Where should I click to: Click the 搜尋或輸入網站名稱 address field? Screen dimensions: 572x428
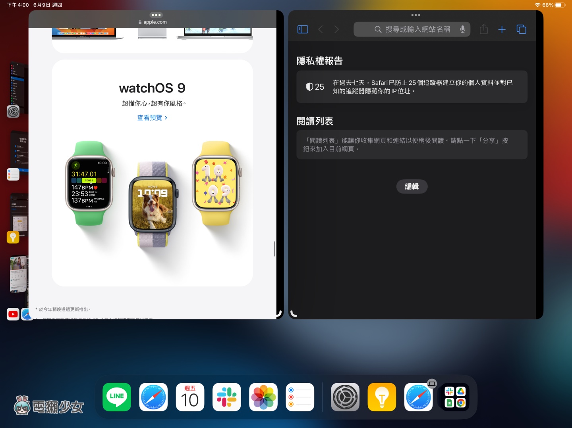coord(412,29)
